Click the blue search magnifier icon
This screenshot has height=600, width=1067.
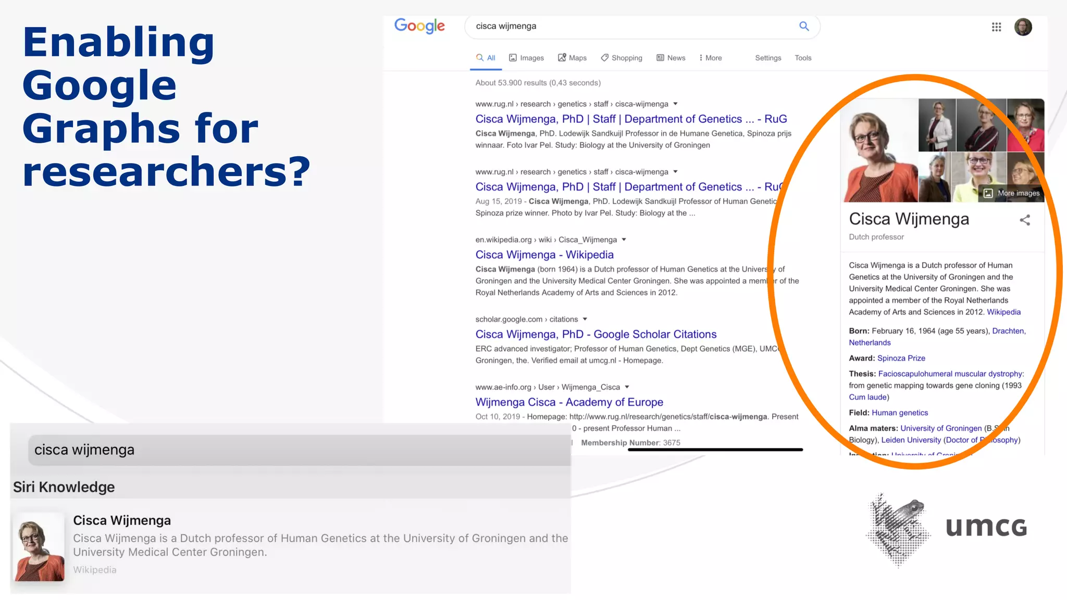[804, 26]
